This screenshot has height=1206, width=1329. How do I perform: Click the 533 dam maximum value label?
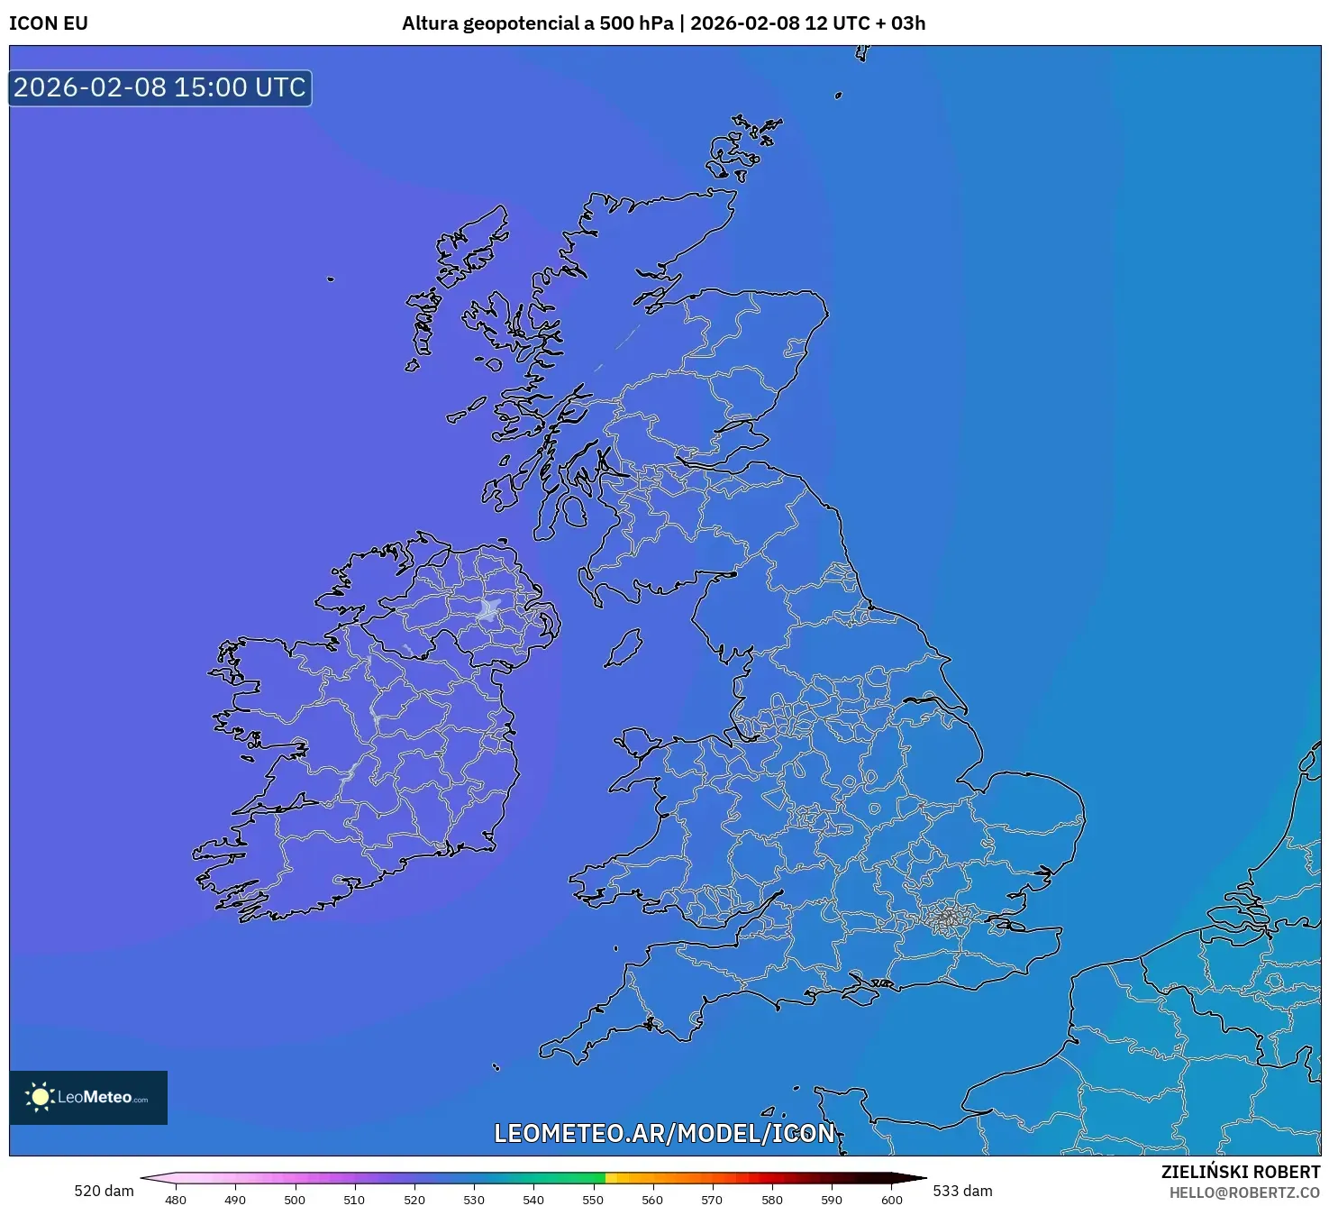tap(962, 1191)
